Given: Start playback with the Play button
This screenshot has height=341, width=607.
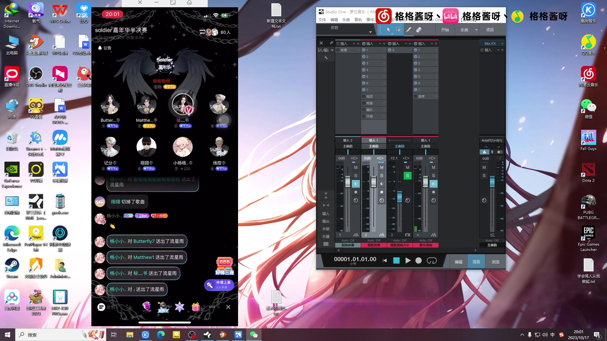Looking at the screenshot, I should click(x=408, y=260).
